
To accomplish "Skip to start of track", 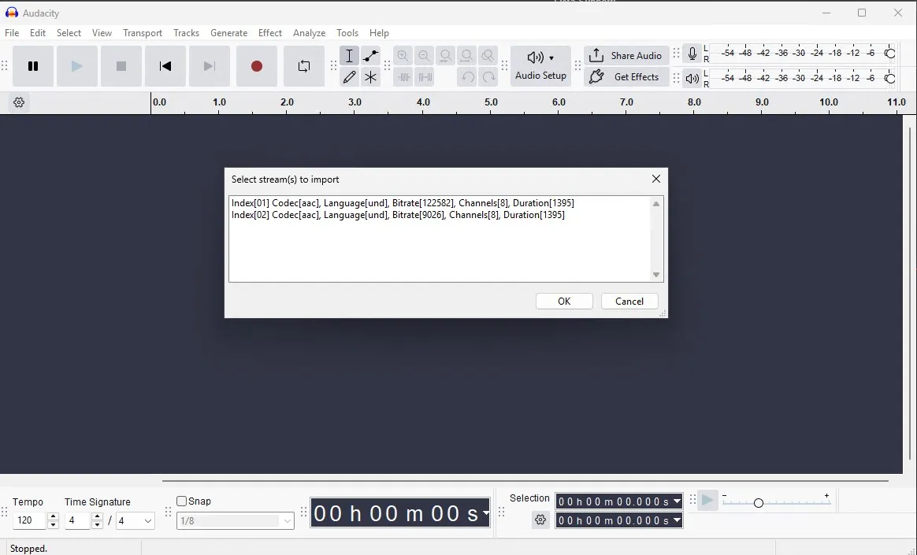I will click(165, 66).
